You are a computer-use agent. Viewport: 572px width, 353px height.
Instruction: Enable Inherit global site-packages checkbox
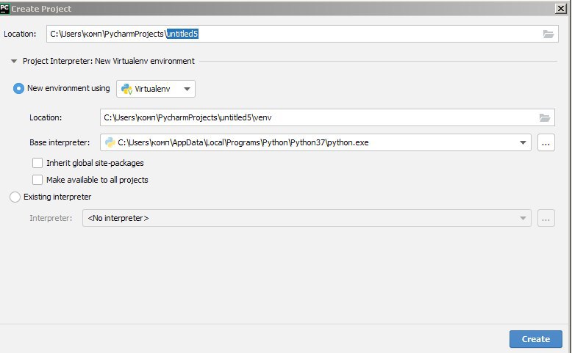[37, 163]
